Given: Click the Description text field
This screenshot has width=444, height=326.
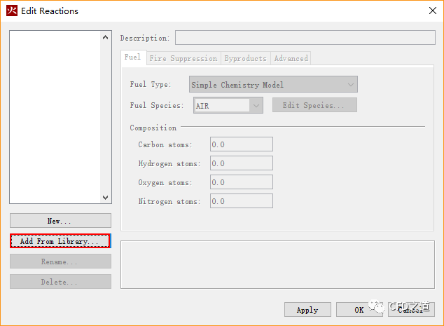Looking at the screenshot, I should (x=305, y=38).
